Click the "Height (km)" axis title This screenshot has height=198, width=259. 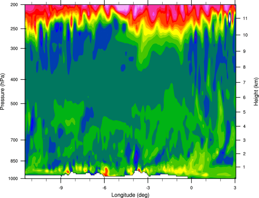256,91
